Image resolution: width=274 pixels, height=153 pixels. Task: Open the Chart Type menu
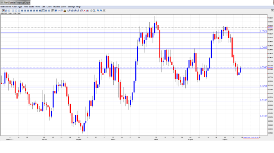click(x=17, y=7)
